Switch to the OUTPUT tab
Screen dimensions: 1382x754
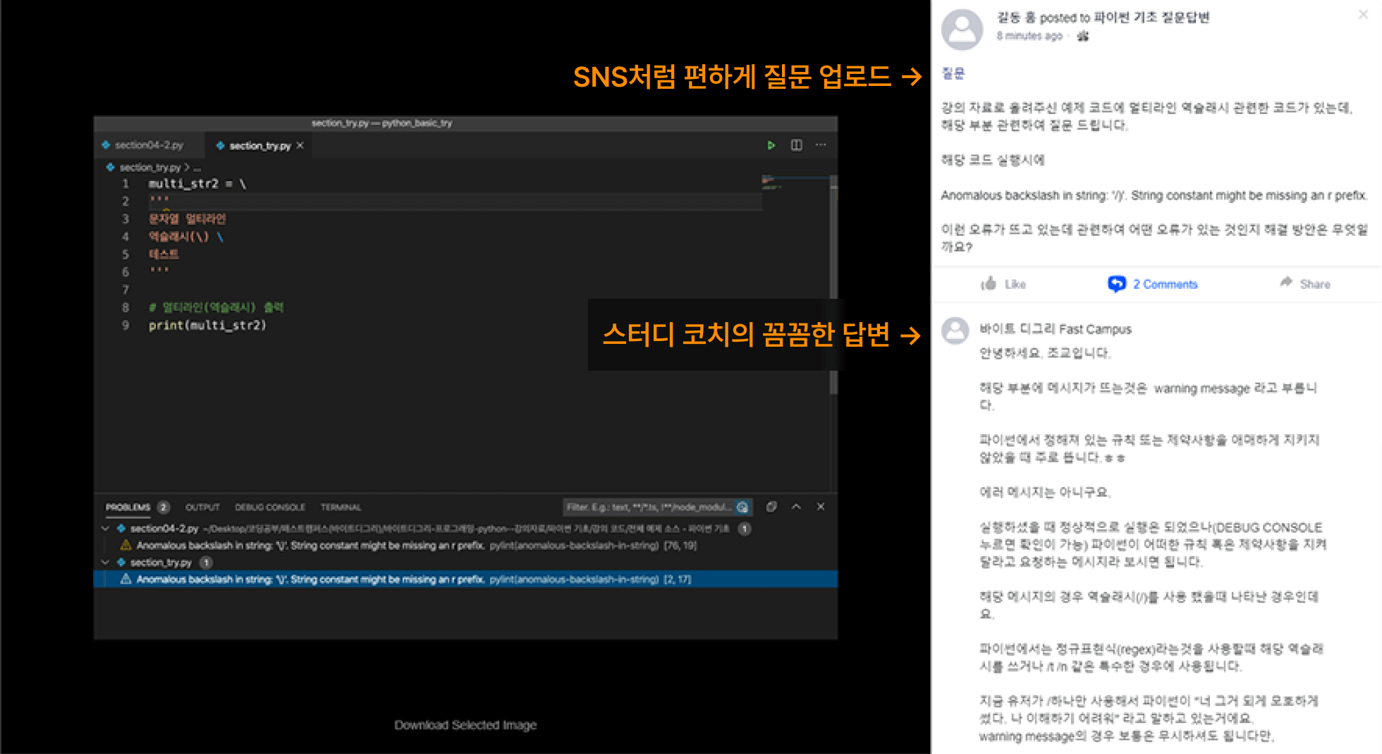pos(202,507)
